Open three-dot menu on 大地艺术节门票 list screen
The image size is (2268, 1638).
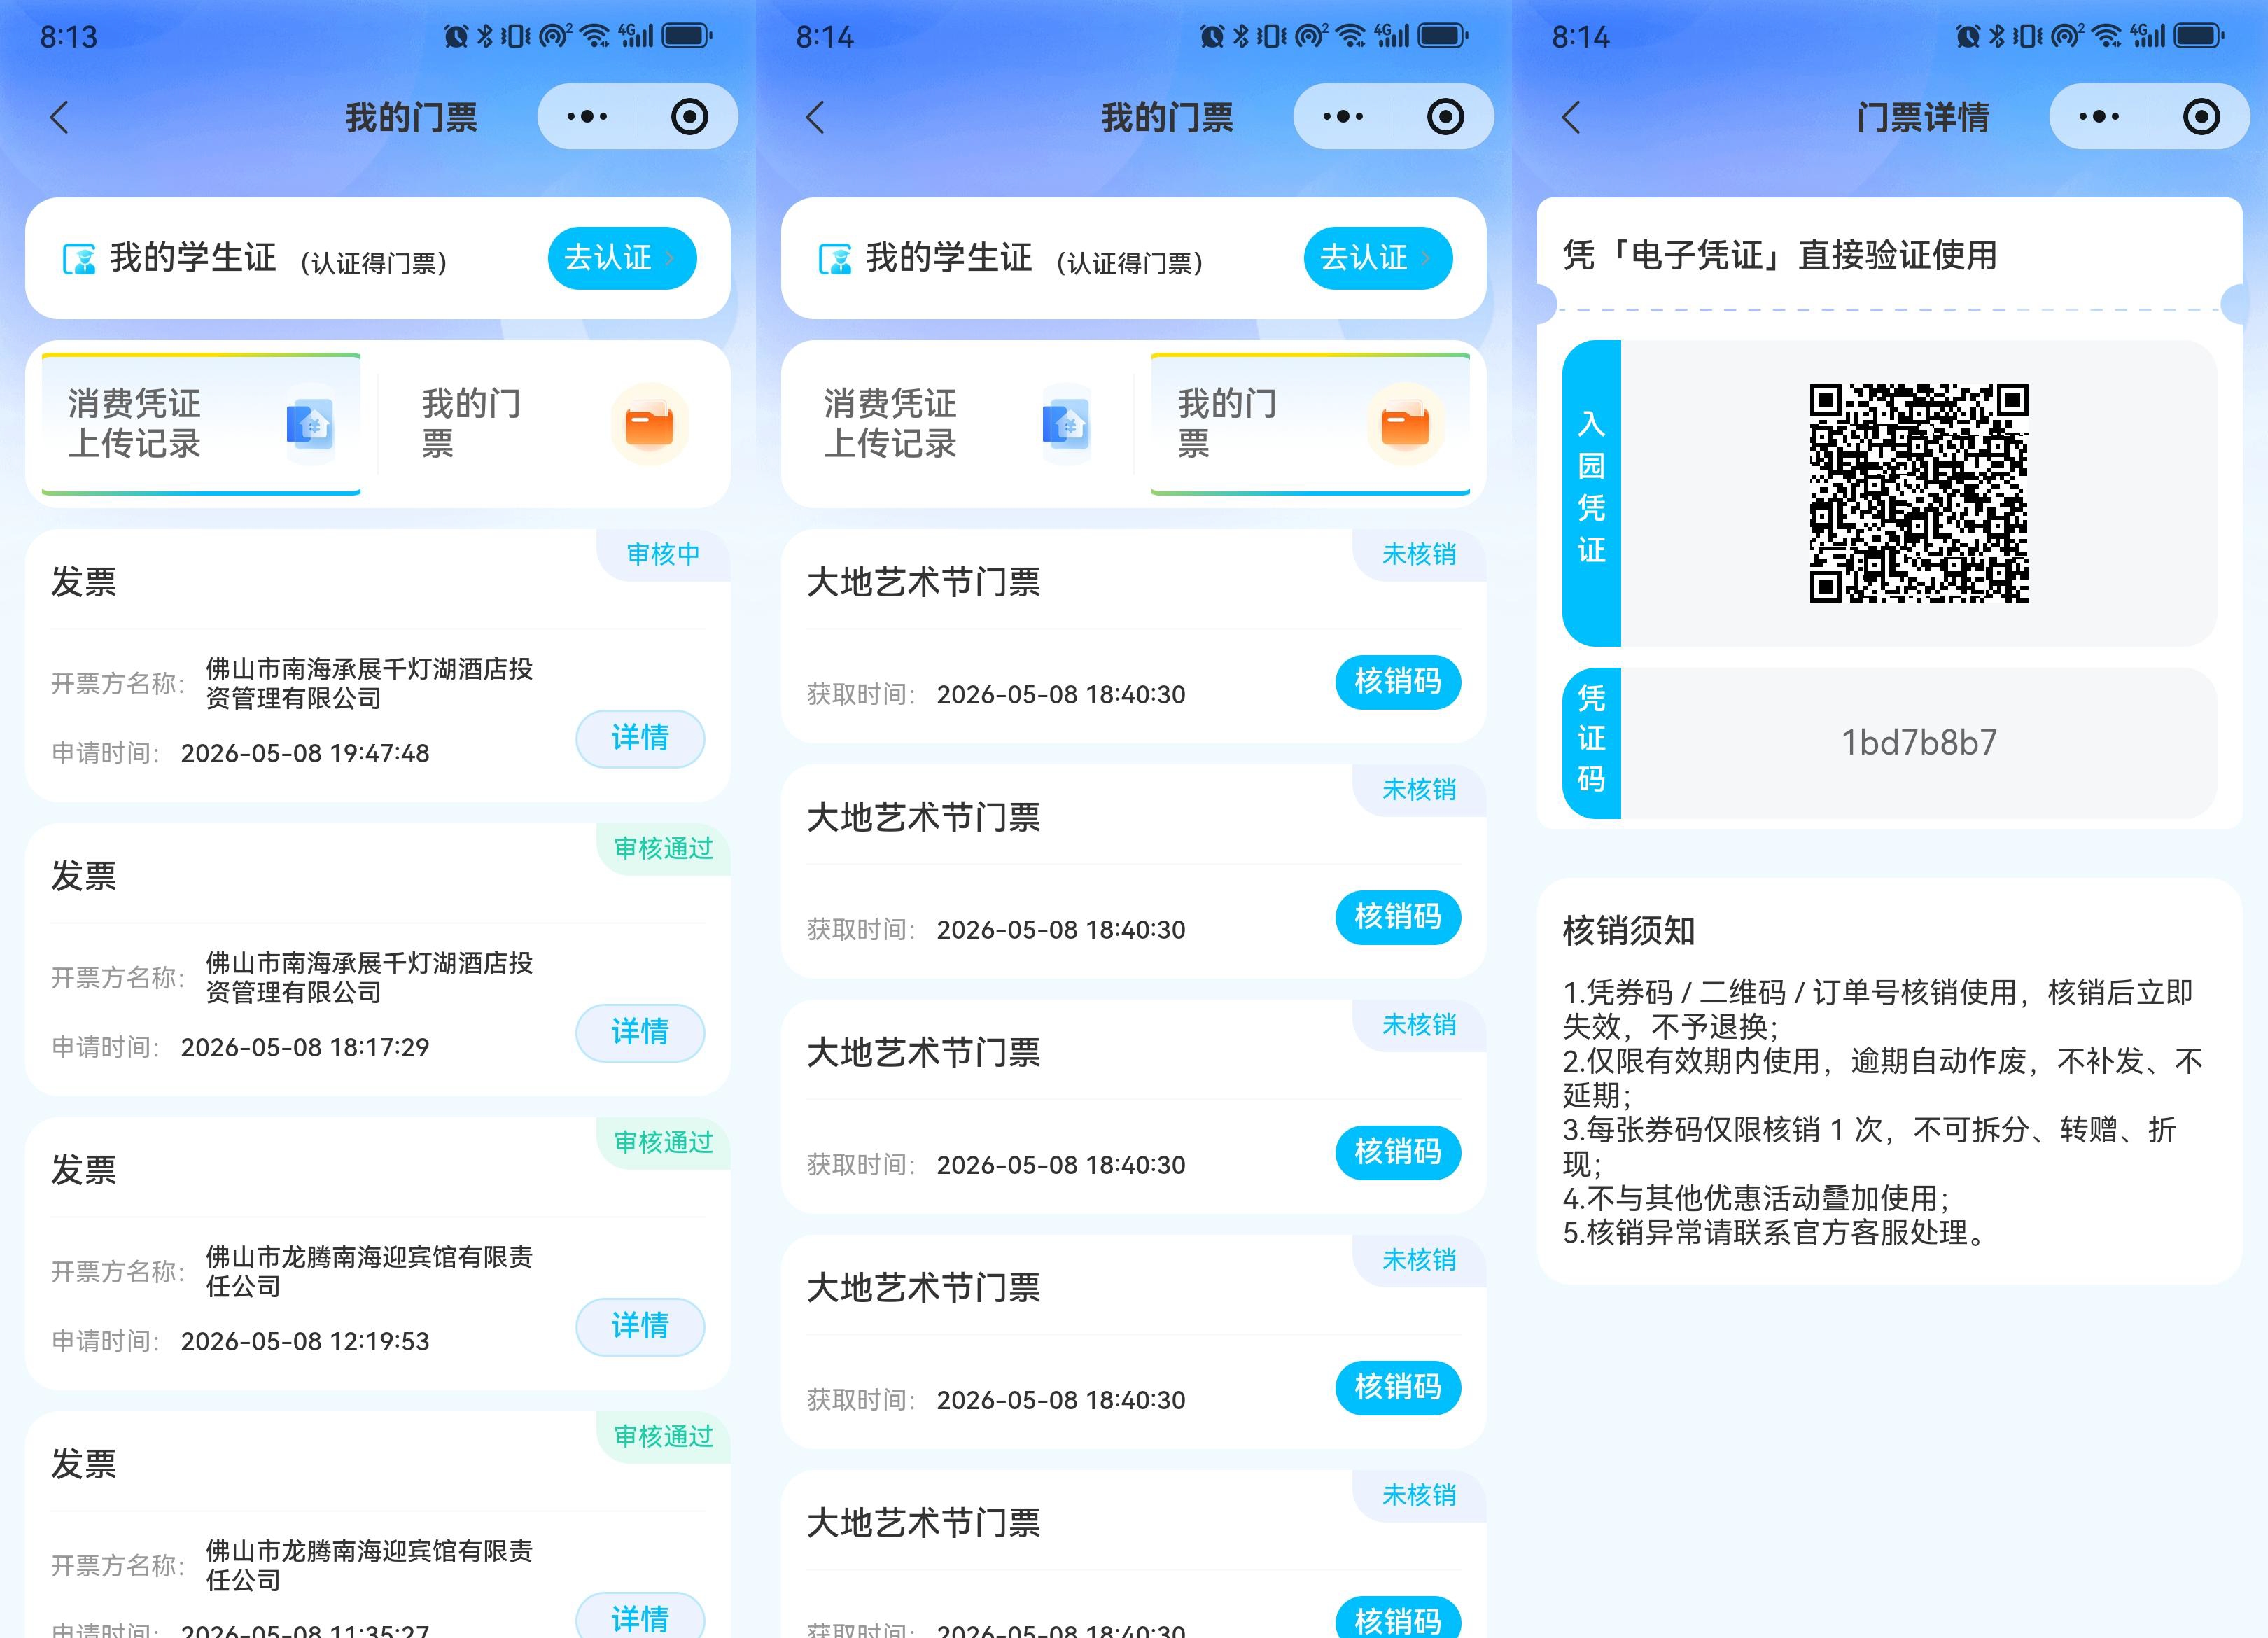pos(1343,117)
